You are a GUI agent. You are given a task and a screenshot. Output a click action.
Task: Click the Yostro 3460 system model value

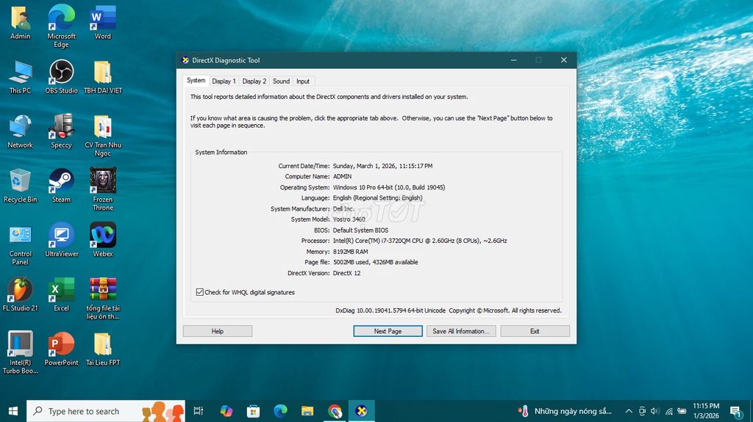(349, 219)
